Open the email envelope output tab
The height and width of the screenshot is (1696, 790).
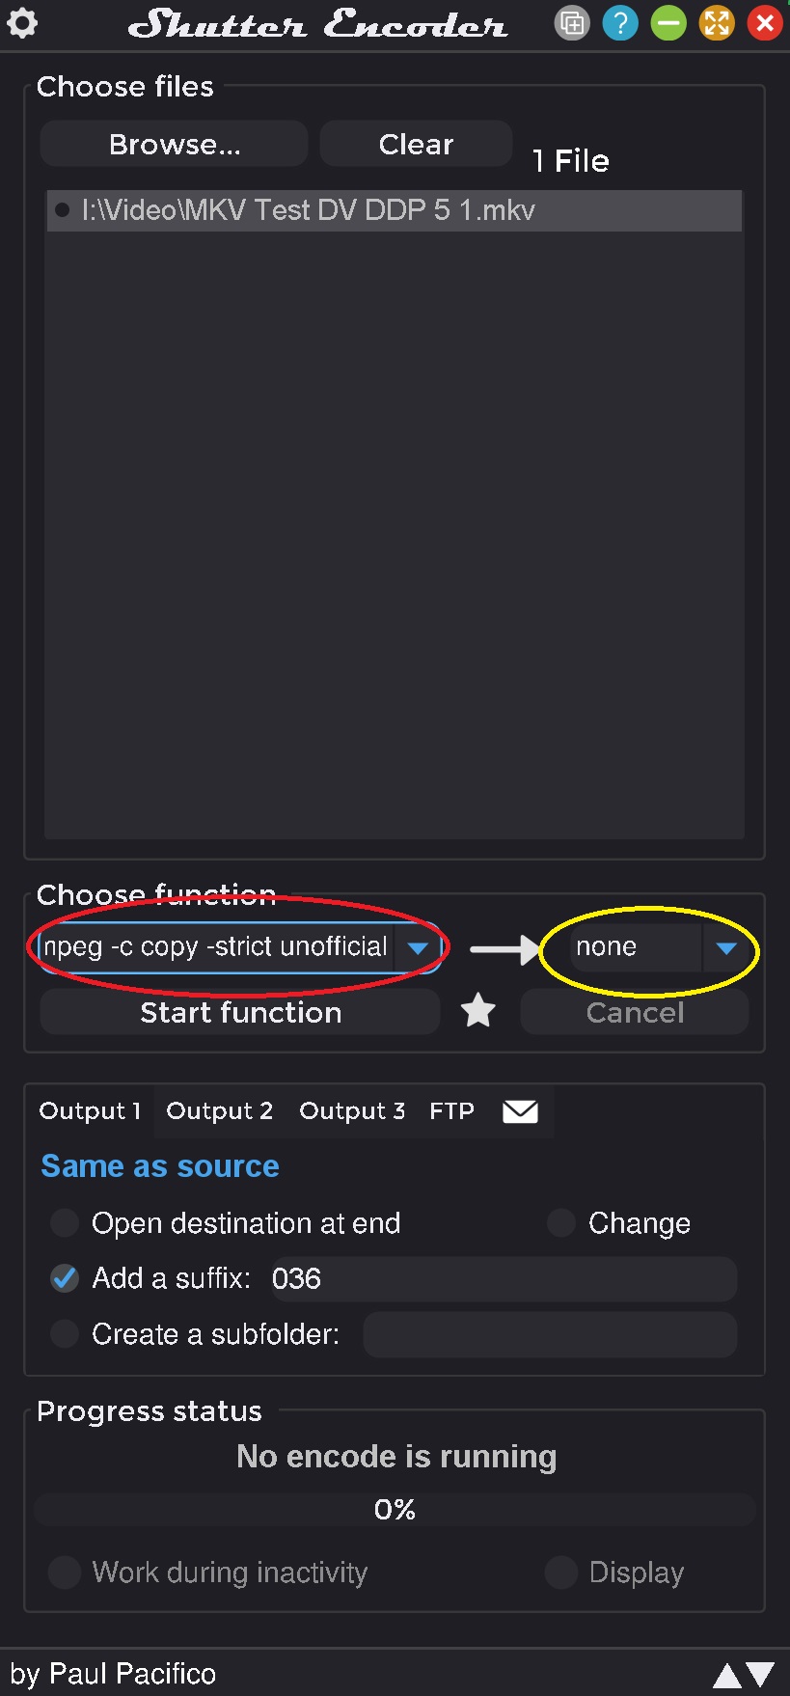pyautogui.click(x=521, y=1111)
